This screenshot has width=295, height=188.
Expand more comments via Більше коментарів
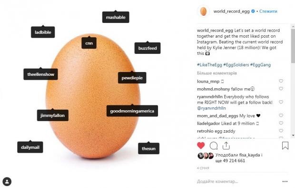[217, 73]
